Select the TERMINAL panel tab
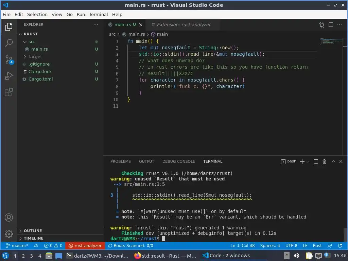The image size is (348, 261). coord(213,161)
